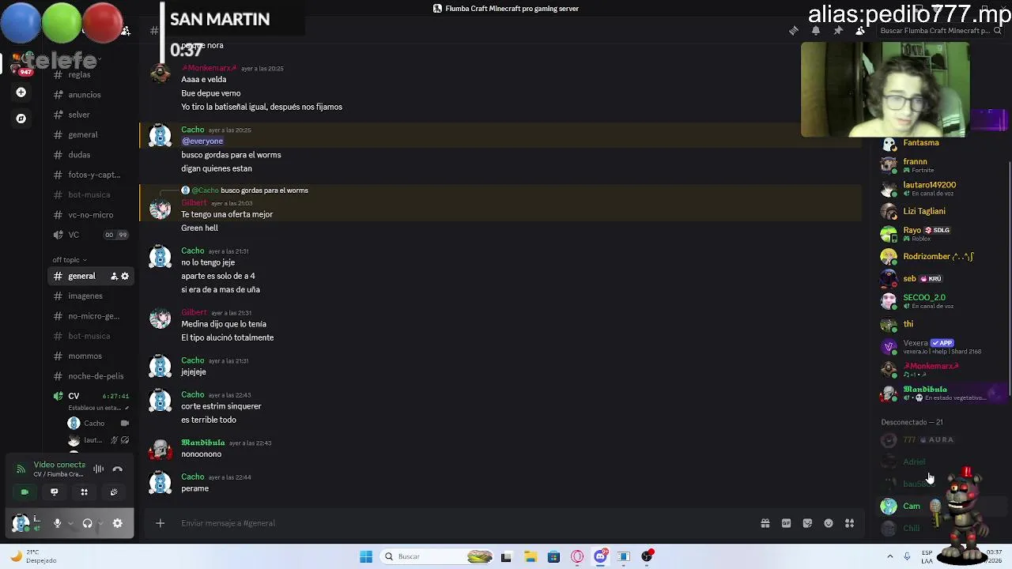Toggle noise suppression waveform icon

click(99, 469)
